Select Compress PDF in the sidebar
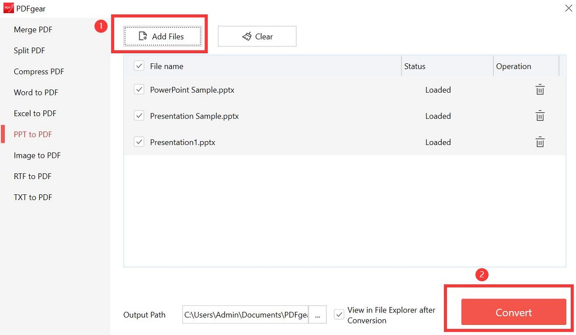 coord(39,72)
